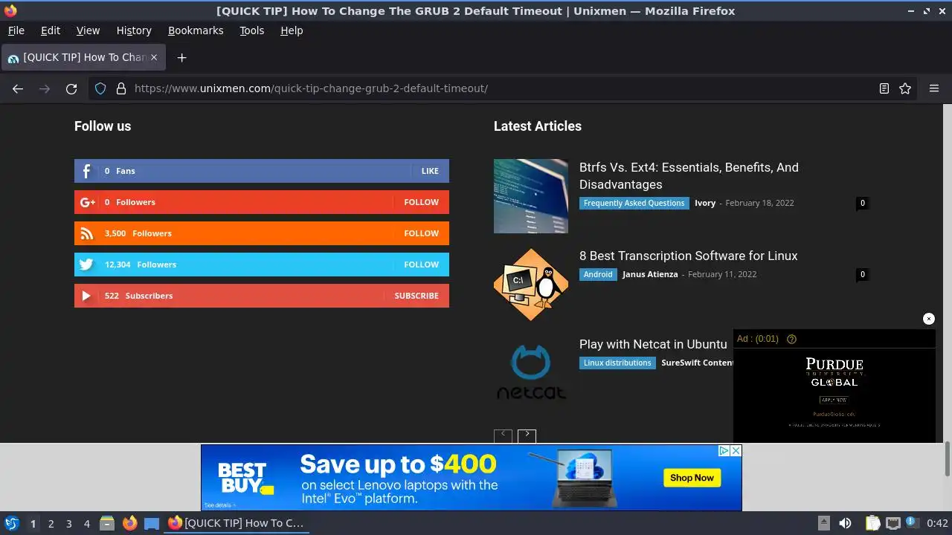This screenshot has height=535, width=952.
Task: Go to next Latest Articles page
Action: pyautogui.click(x=527, y=435)
